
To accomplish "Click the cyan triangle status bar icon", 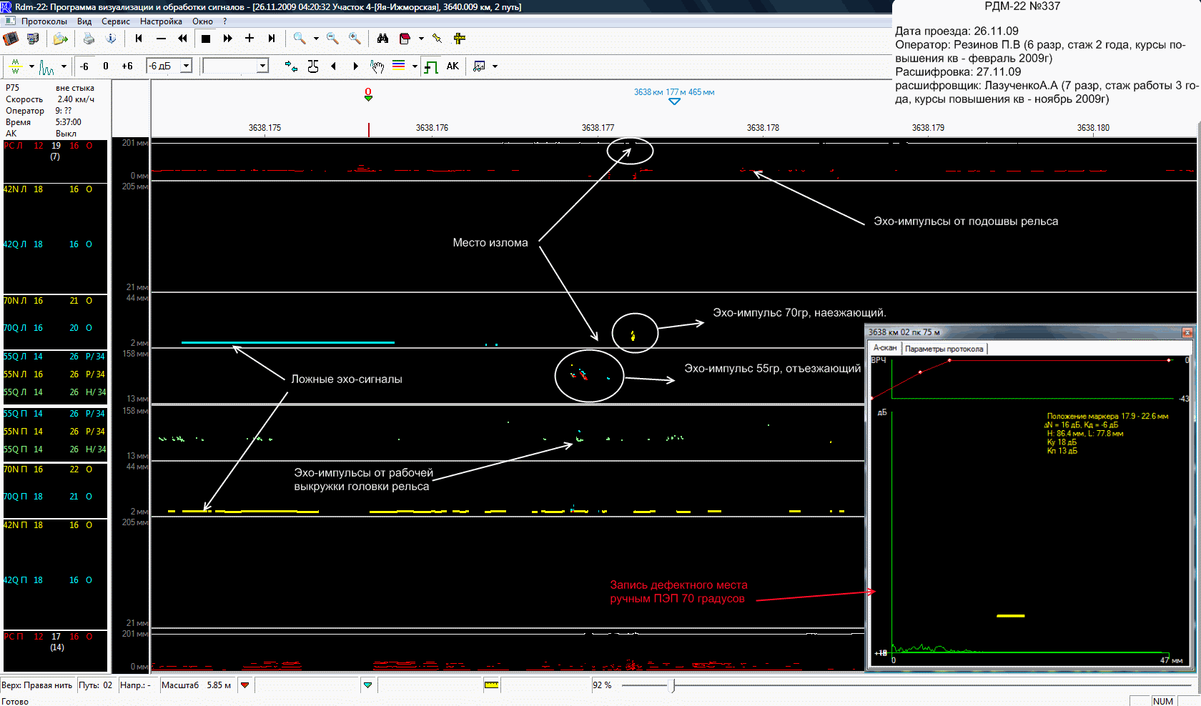I will coord(367,685).
